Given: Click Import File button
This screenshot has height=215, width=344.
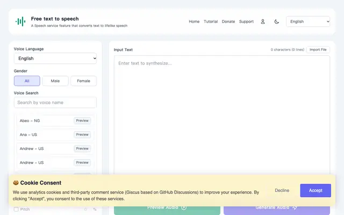Looking at the screenshot, I should tap(318, 50).
